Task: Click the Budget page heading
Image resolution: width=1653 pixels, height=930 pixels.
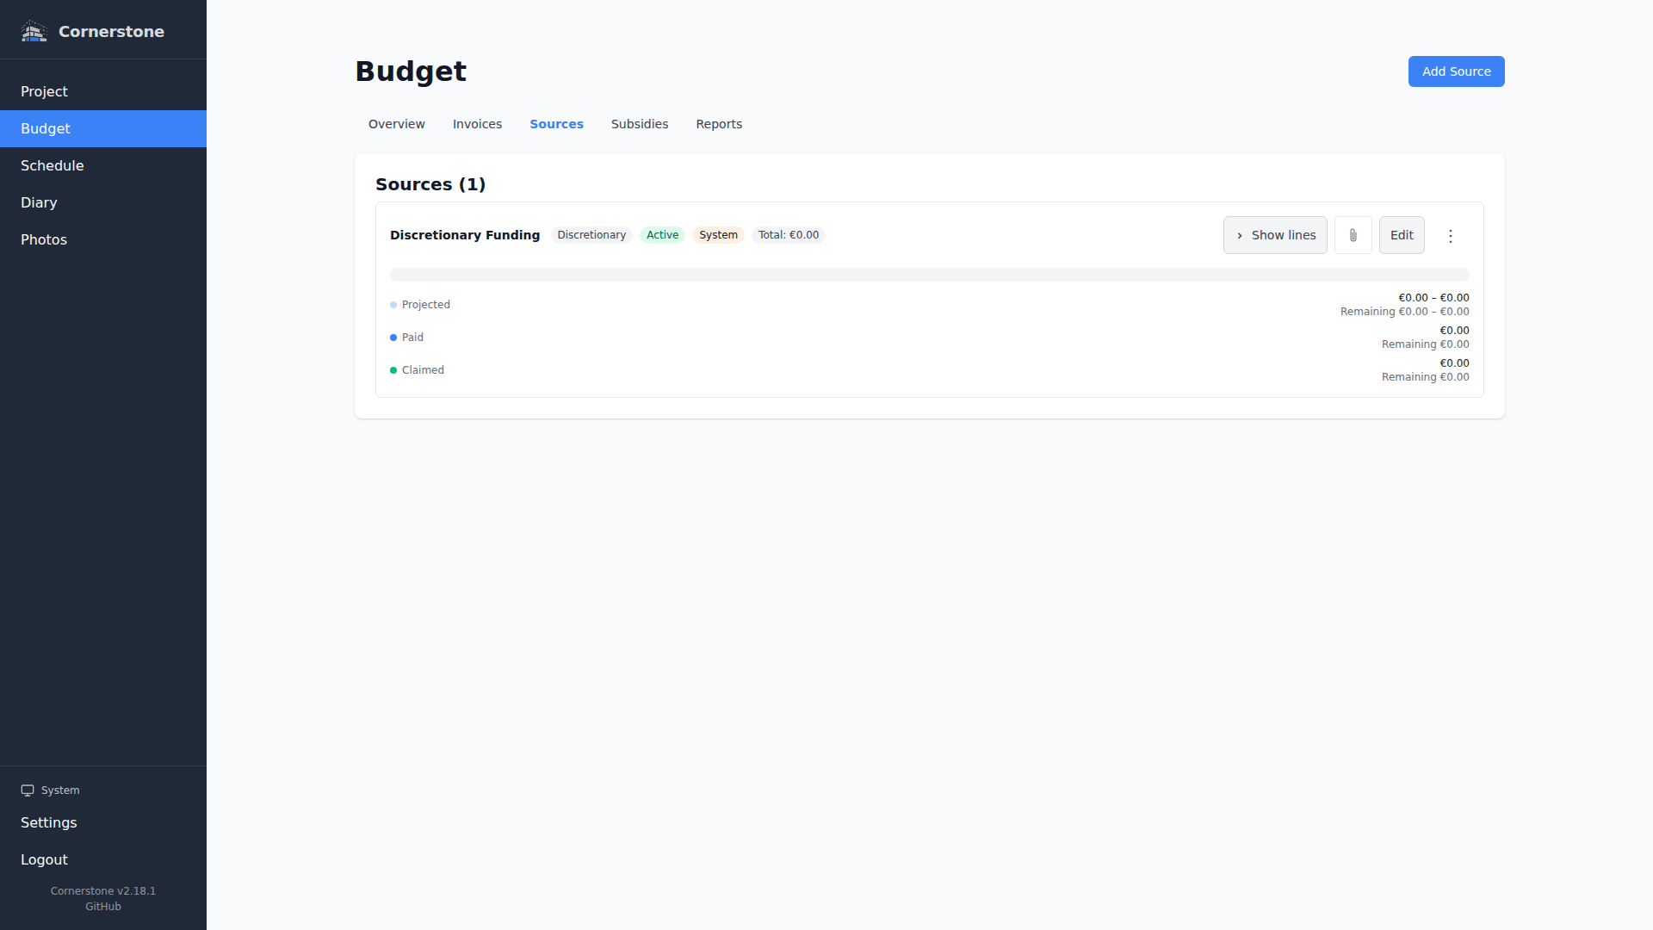Action: click(x=411, y=71)
